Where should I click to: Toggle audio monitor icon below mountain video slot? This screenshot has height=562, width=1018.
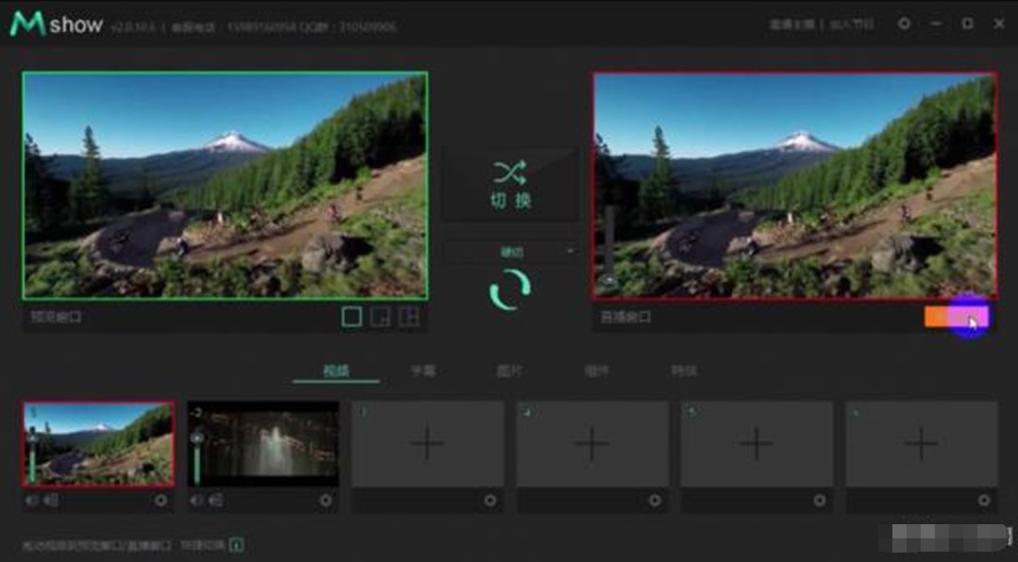click(51, 501)
